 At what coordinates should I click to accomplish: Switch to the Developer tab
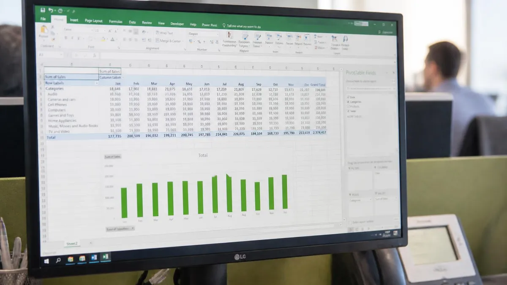(177, 24)
